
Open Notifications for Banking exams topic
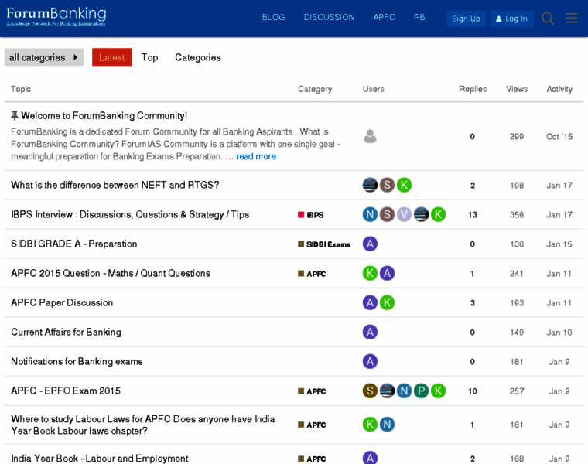tap(77, 361)
